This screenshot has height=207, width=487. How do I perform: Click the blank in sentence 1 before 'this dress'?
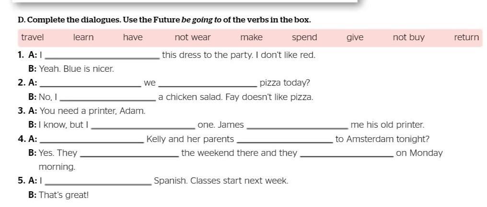click(x=103, y=56)
